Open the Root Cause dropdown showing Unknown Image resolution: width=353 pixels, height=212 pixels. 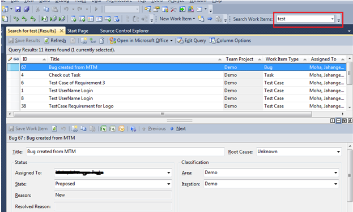click(x=338, y=152)
